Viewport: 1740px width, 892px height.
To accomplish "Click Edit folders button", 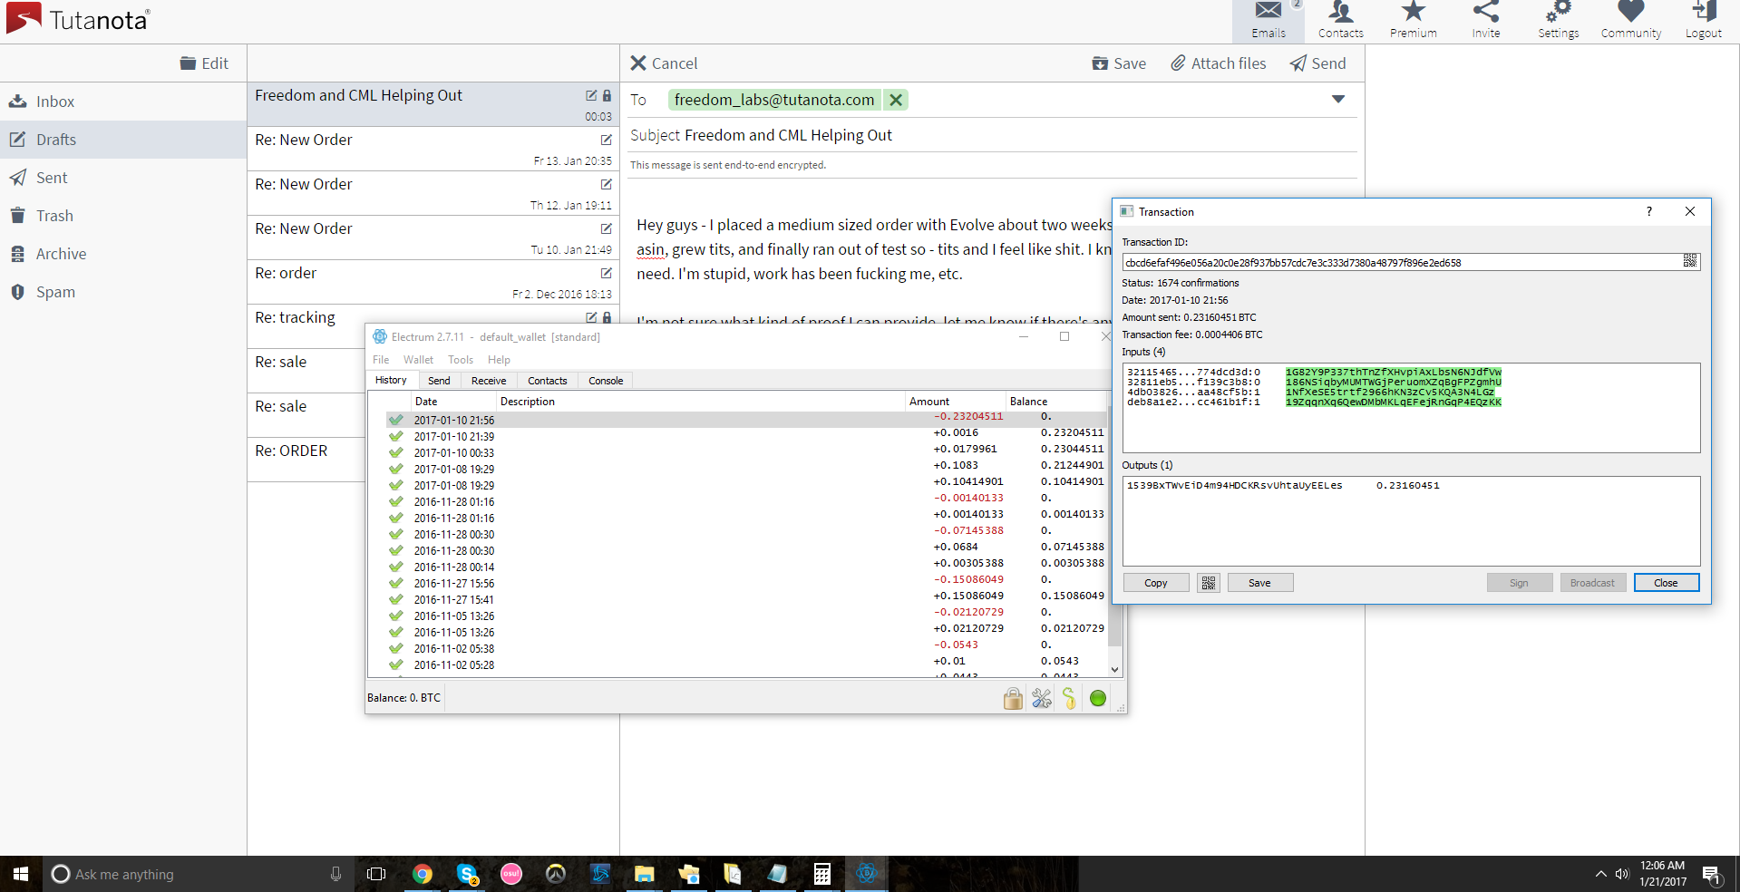I will 204,63.
